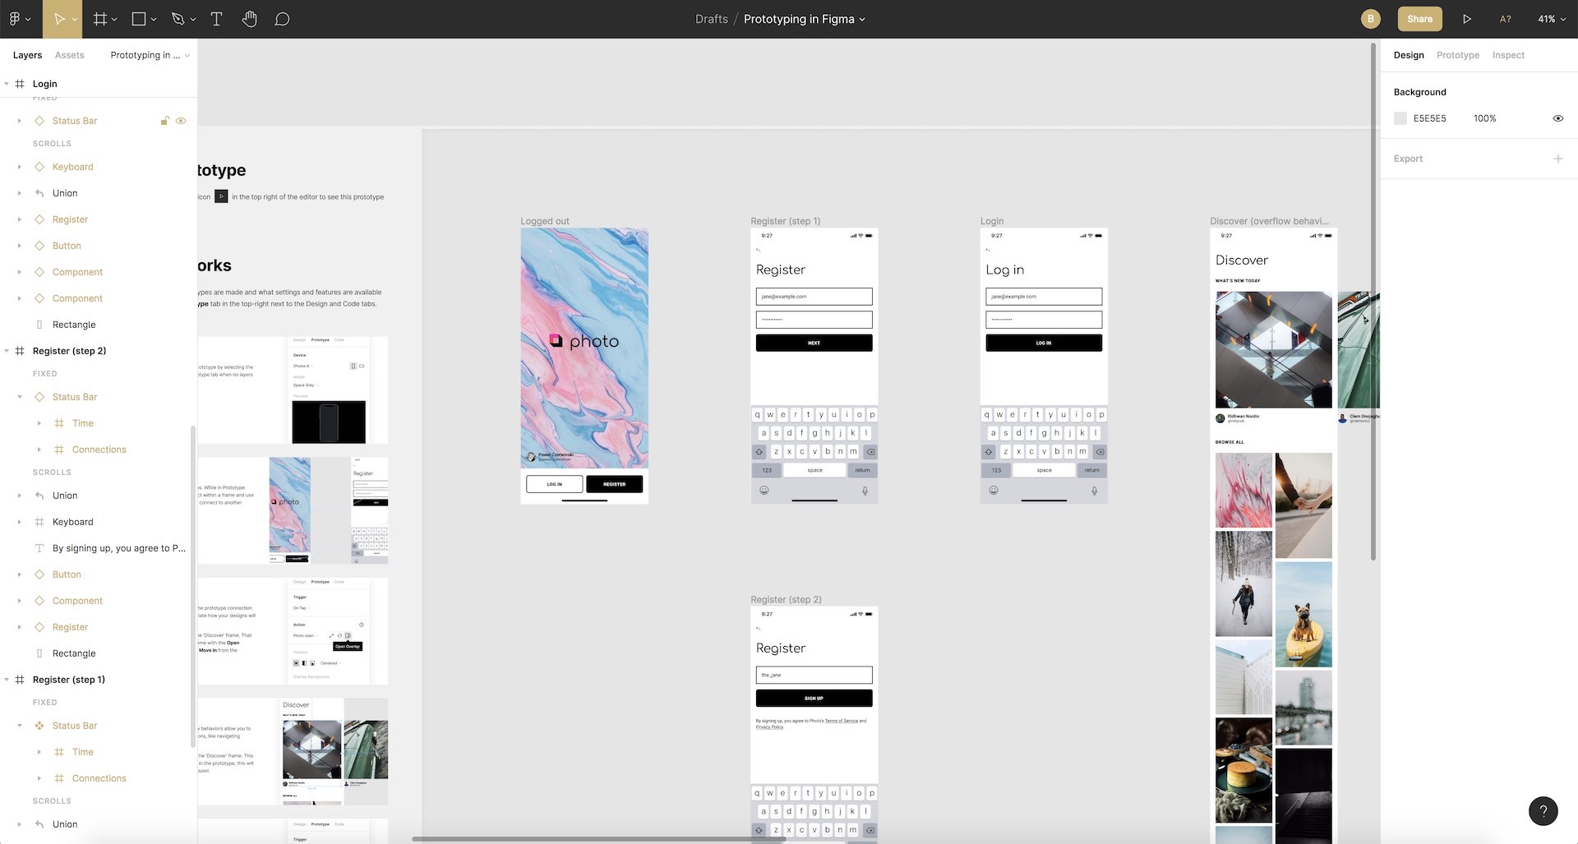
Task: Open the Shape tools dropdown arrow
Action: [x=154, y=19]
